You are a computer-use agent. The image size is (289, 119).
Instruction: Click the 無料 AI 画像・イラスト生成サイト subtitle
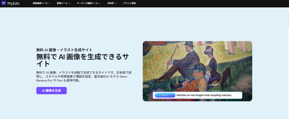(x=64, y=50)
